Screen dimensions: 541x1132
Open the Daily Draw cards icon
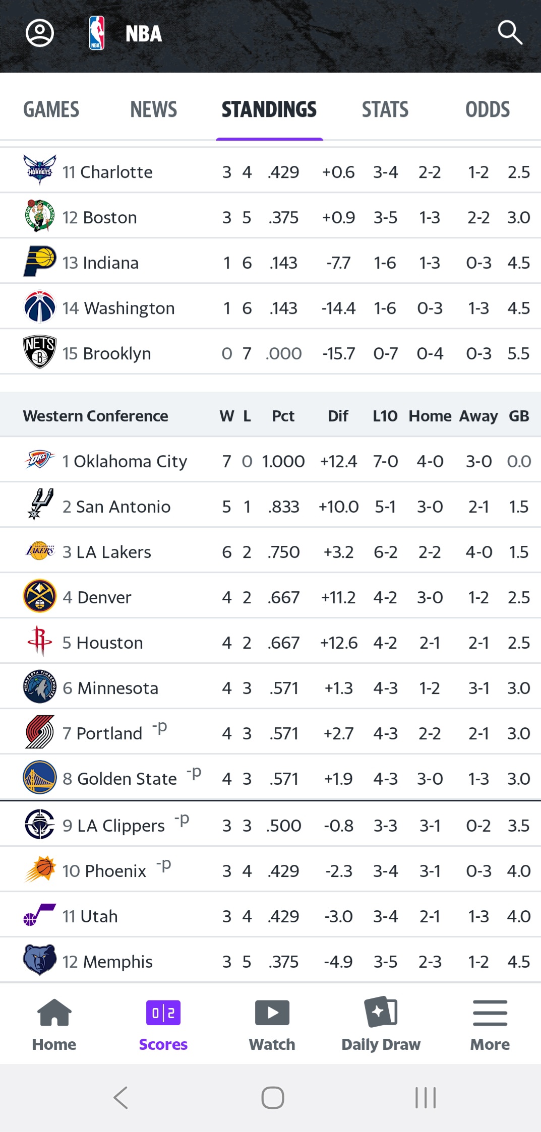pyautogui.click(x=381, y=1012)
